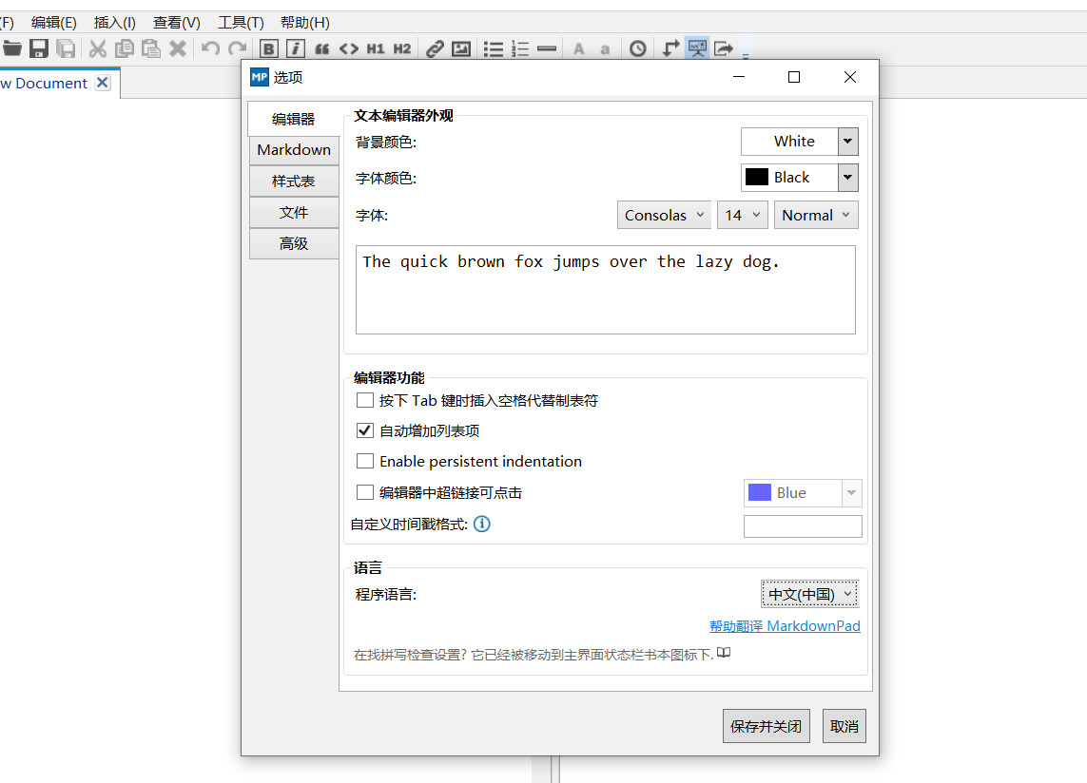Toggle Bold formatting icon

click(x=269, y=48)
